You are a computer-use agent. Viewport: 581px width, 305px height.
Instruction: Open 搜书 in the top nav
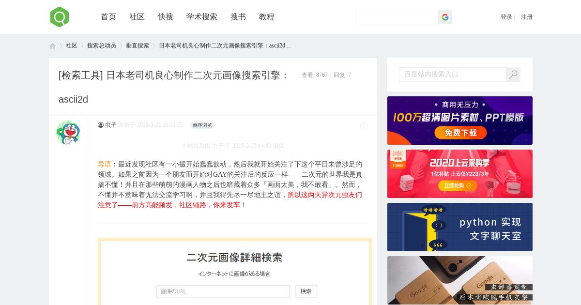[x=238, y=17]
